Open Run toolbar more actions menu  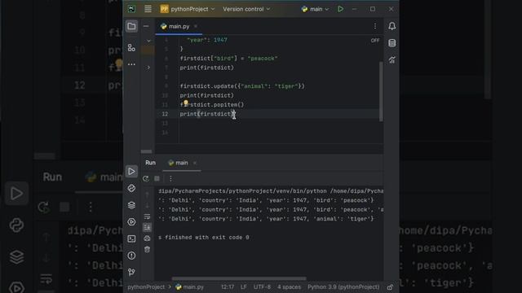pos(170,179)
